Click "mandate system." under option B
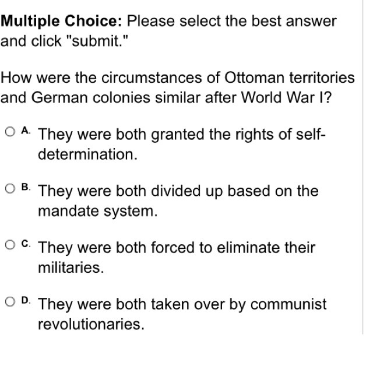Screen dimensions: 373x373 (x=98, y=212)
